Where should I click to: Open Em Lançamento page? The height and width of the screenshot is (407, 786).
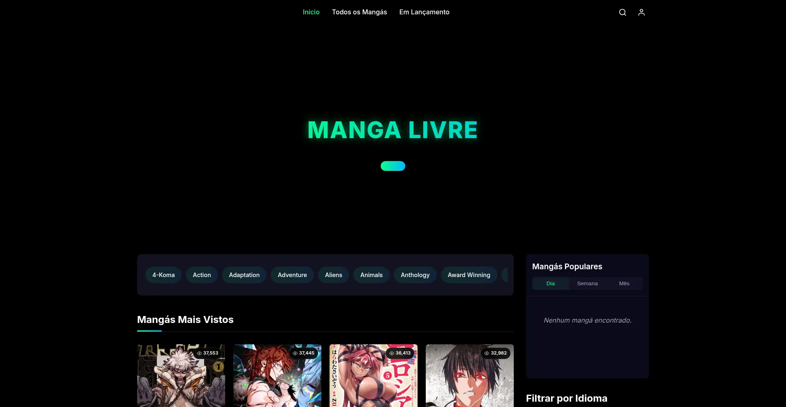425,12
